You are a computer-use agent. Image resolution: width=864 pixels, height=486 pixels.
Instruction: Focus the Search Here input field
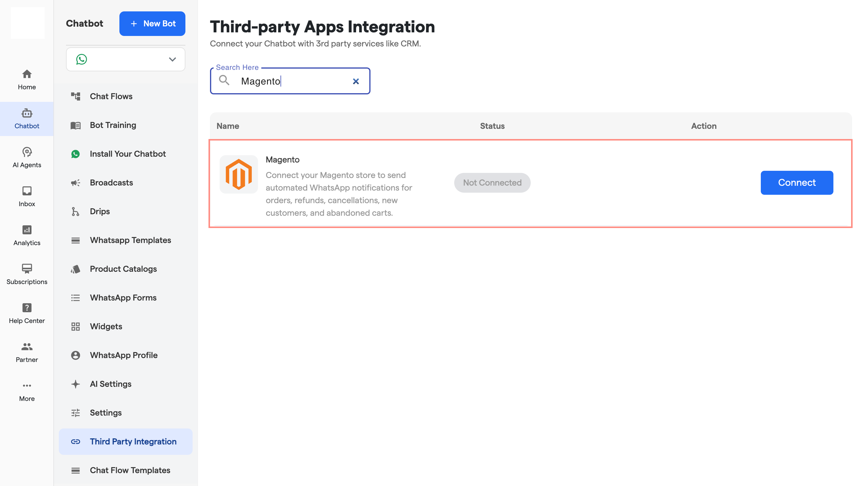pyautogui.click(x=290, y=81)
